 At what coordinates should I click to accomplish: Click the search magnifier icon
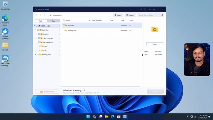point(162,15)
